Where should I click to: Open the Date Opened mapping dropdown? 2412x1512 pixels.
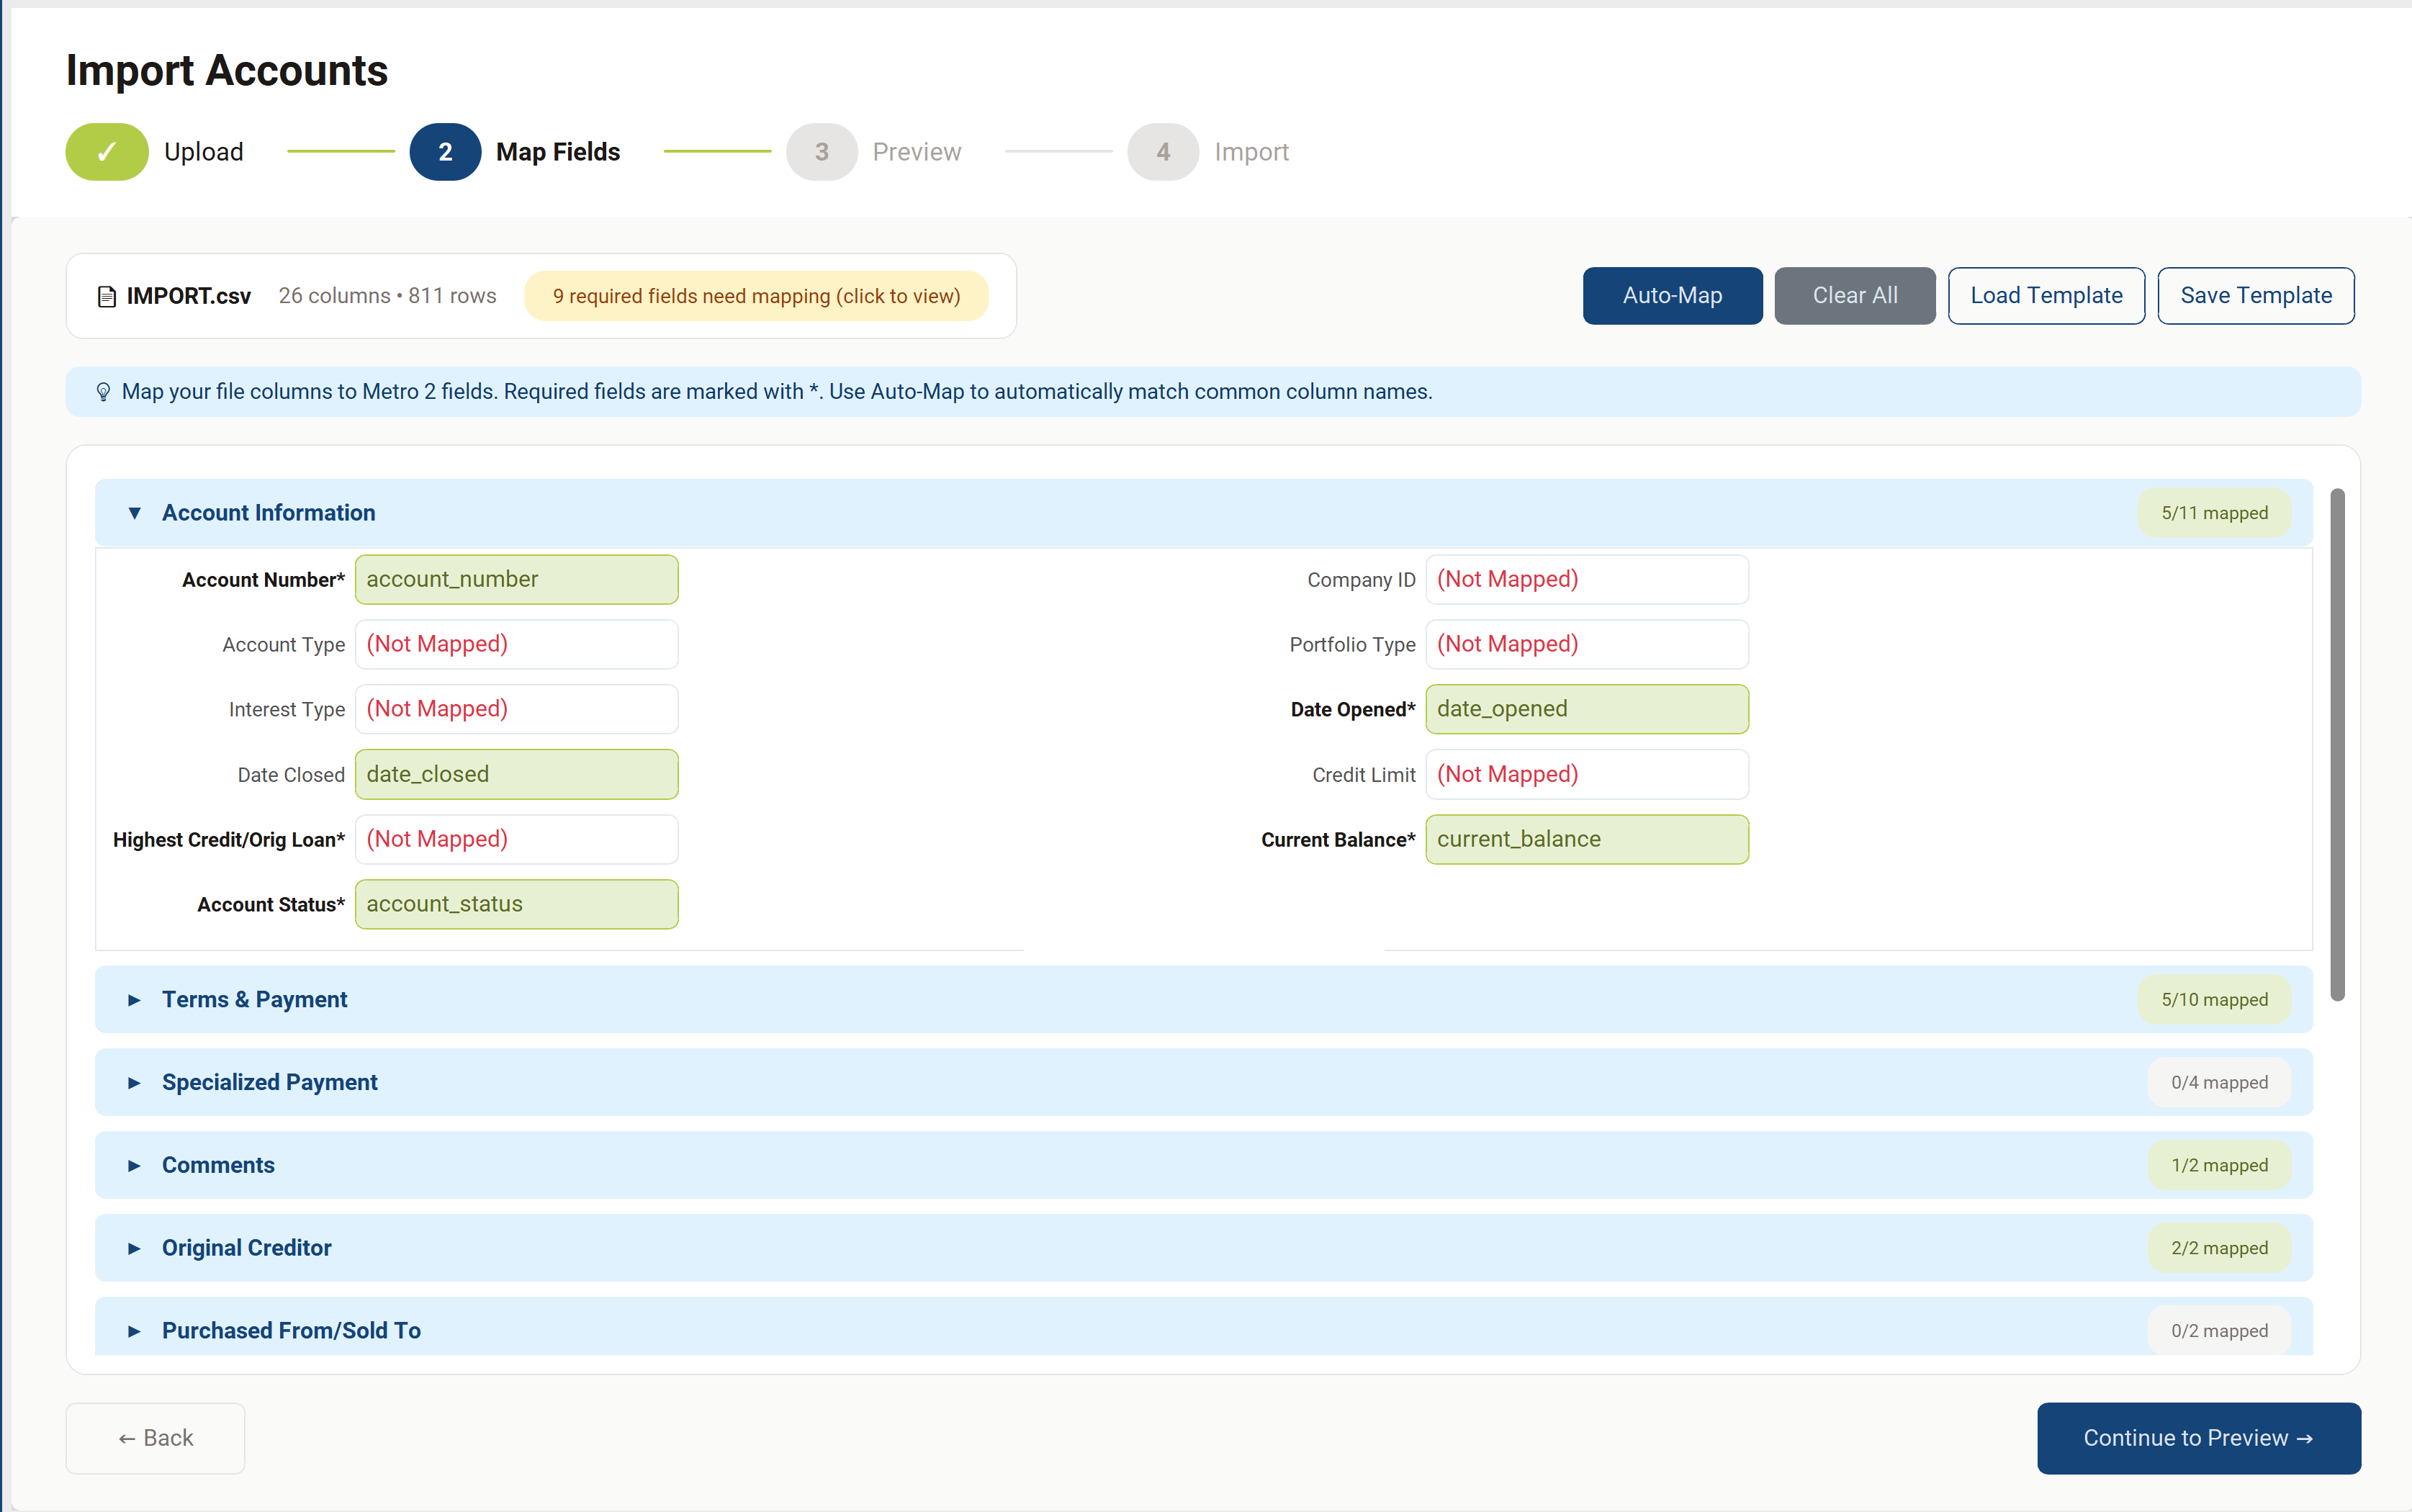click(1587, 710)
